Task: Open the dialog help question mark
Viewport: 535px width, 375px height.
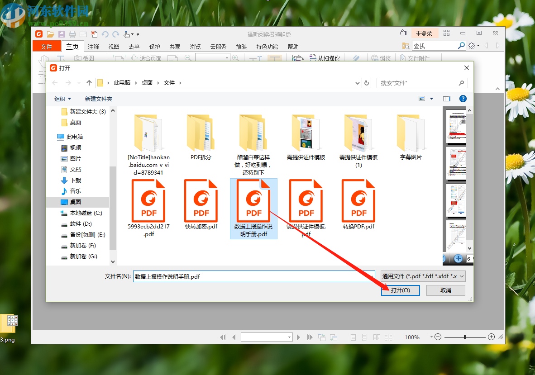Action: 463,99
